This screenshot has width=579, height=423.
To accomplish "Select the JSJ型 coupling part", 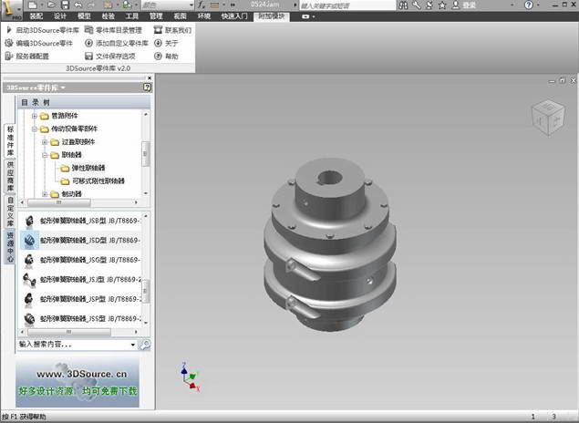I will click(80, 279).
